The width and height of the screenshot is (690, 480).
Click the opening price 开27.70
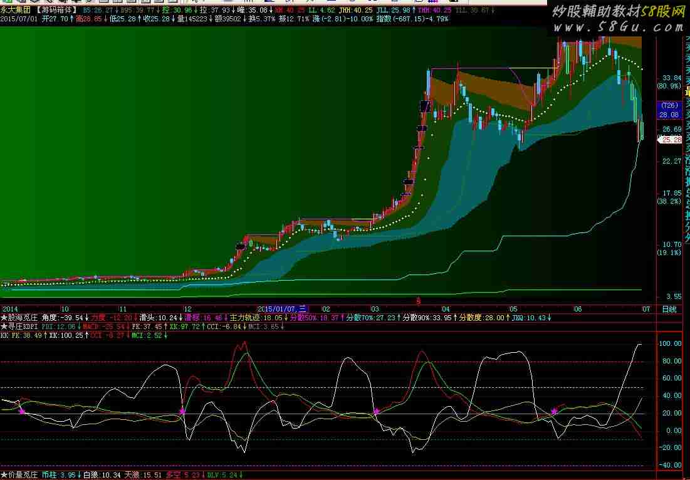pos(55,19)
